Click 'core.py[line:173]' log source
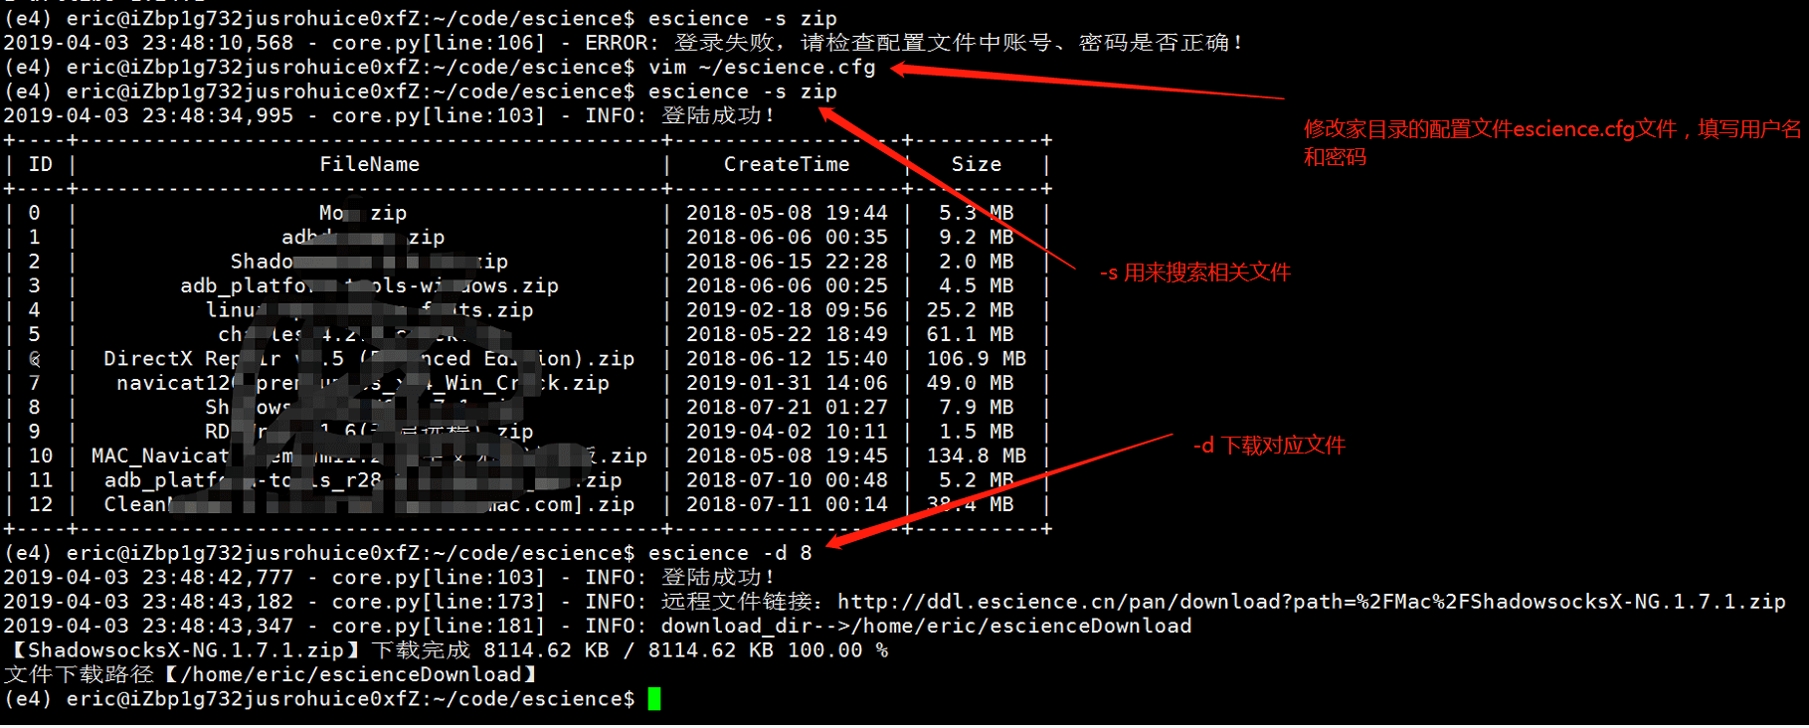This screenshot has height=728, width=1809. (439, 602)
